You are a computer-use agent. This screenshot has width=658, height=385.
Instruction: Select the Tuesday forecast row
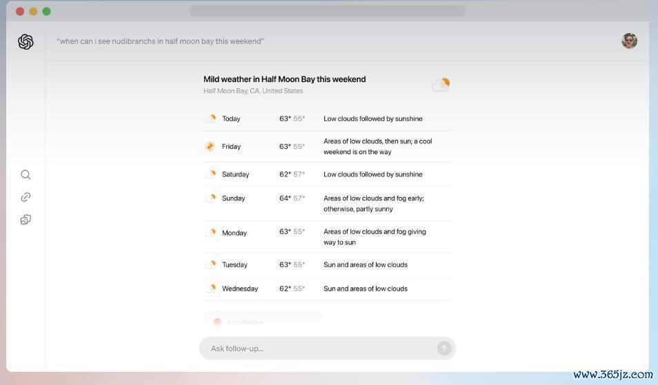328,264
